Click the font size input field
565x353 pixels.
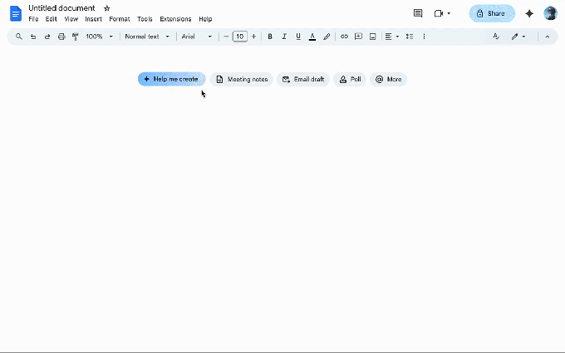(239, 37)
